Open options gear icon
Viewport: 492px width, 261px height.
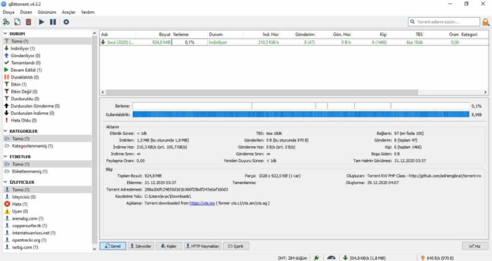(66, 22)
